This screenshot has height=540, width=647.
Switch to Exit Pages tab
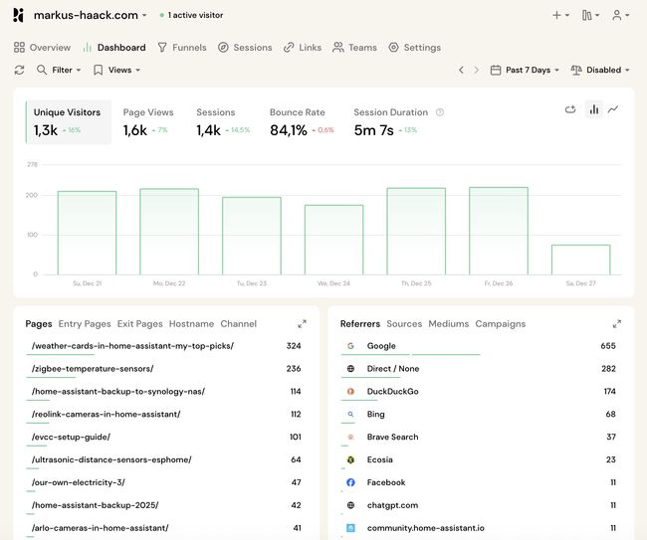pos(140,324)
